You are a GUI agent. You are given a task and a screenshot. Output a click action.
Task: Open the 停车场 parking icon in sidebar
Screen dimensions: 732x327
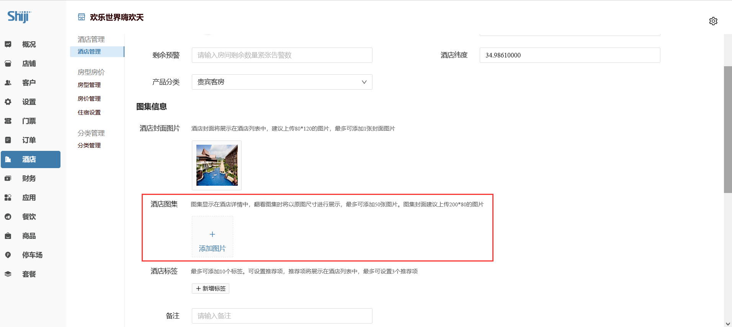click(8, 255)
